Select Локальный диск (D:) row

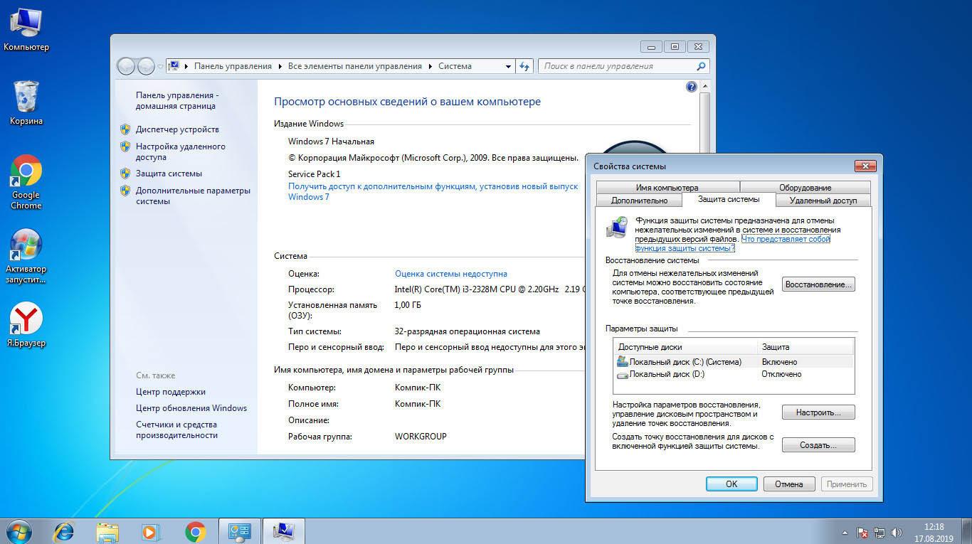[x=734, y=374]
